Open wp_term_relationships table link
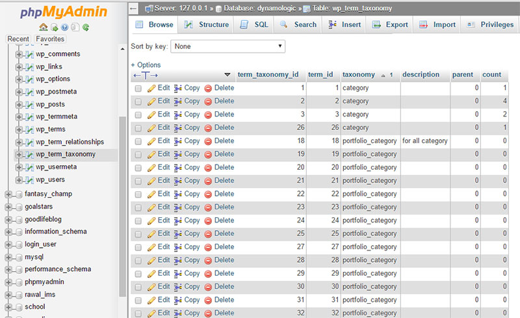 (x=70, y=142)
